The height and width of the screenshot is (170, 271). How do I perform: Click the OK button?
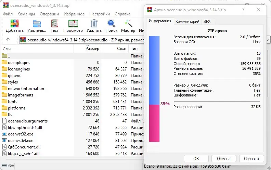click(196, 159)
